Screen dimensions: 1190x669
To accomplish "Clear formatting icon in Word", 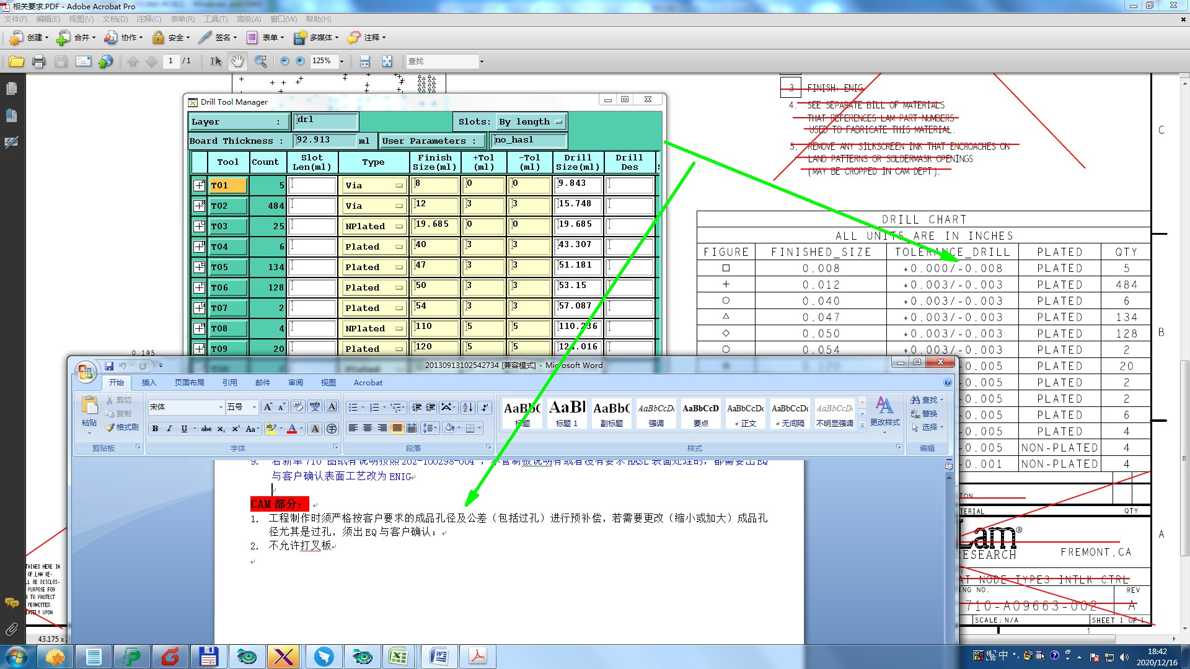I will (x=298, y=407).
